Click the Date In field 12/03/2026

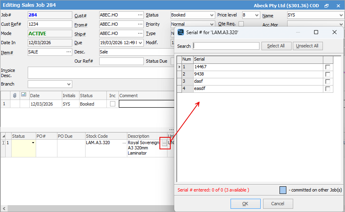tap(50, 43)
